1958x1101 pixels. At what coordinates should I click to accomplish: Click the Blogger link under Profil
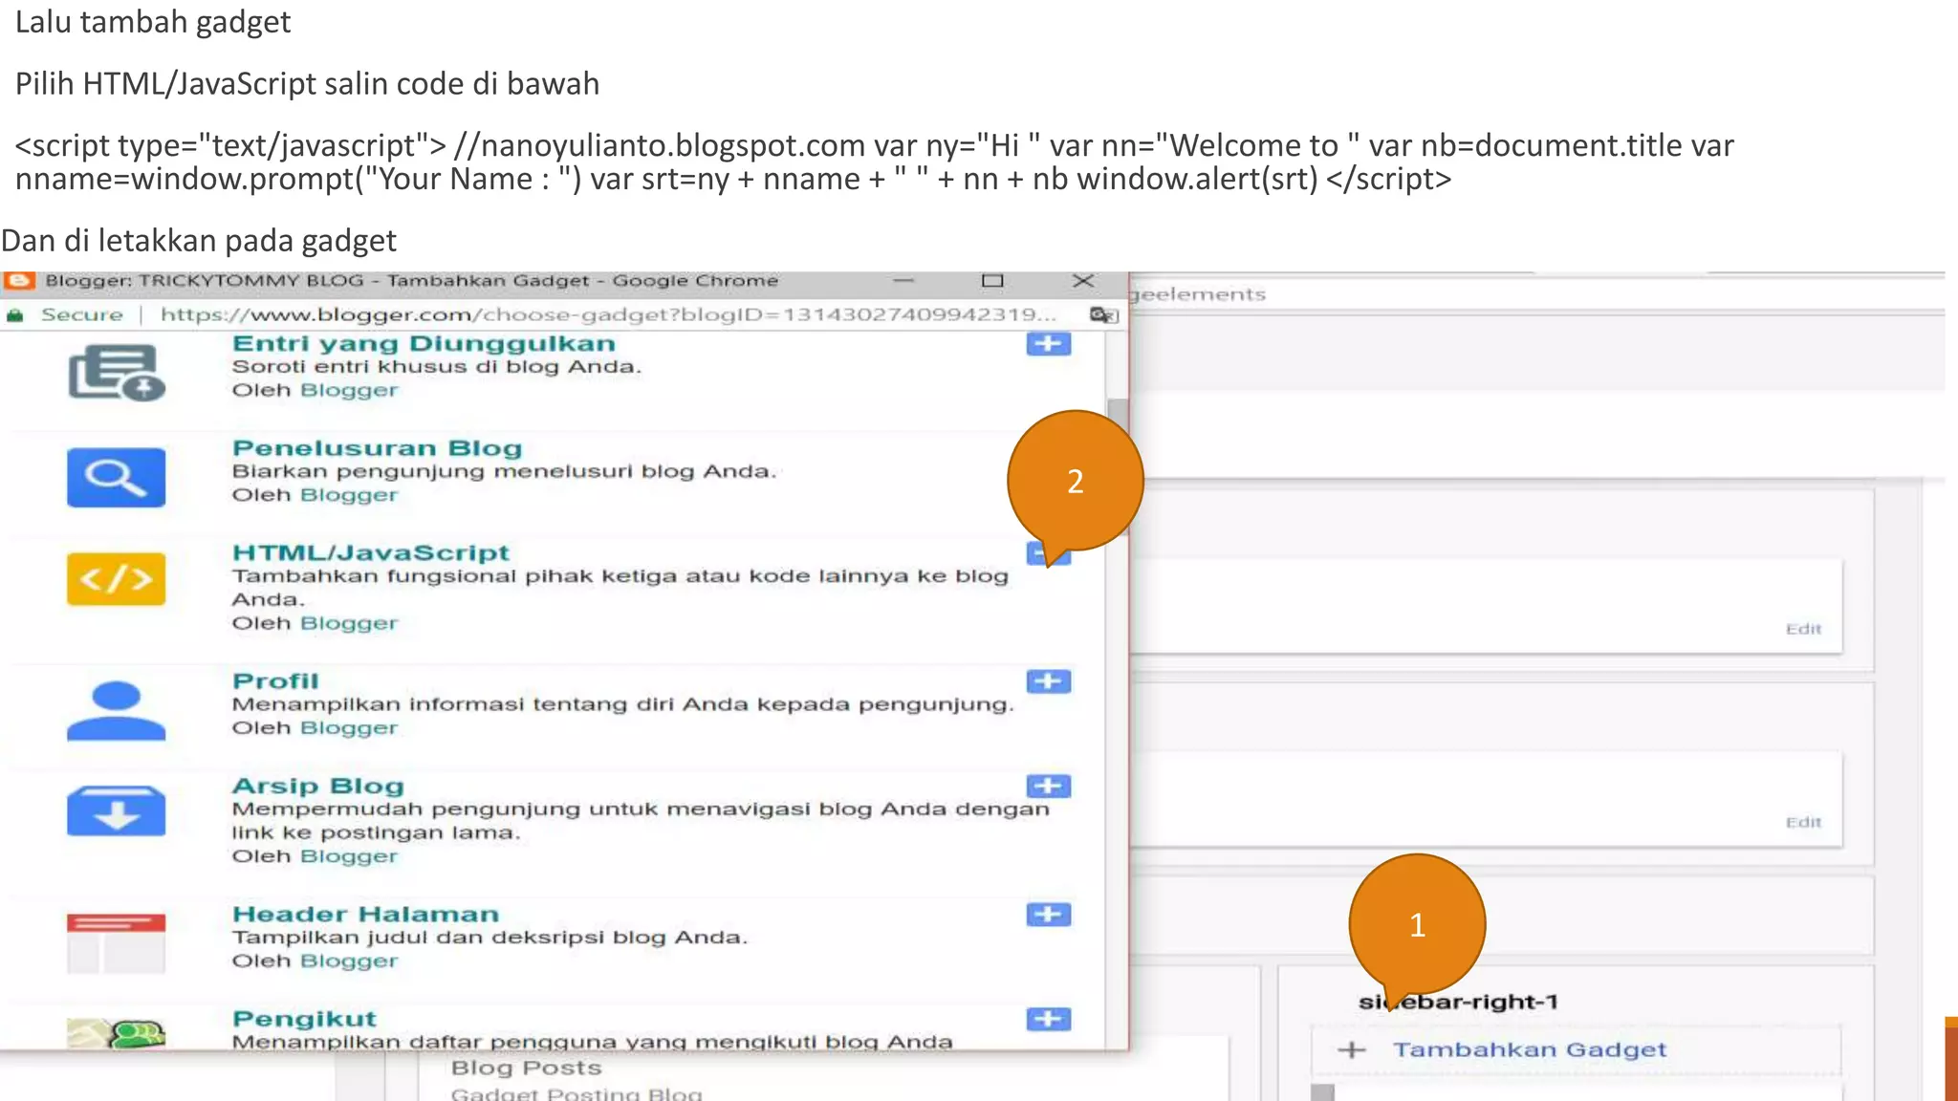coord(348,728)
